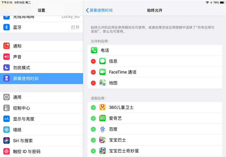Open 触控 ID 与密码 settings
Viewport: 226px width, 157px height.
pos(41,151)
